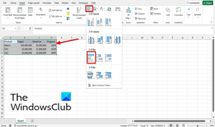215x127 pixels.
Task: Add a new sheet
Action: point(32,121)
